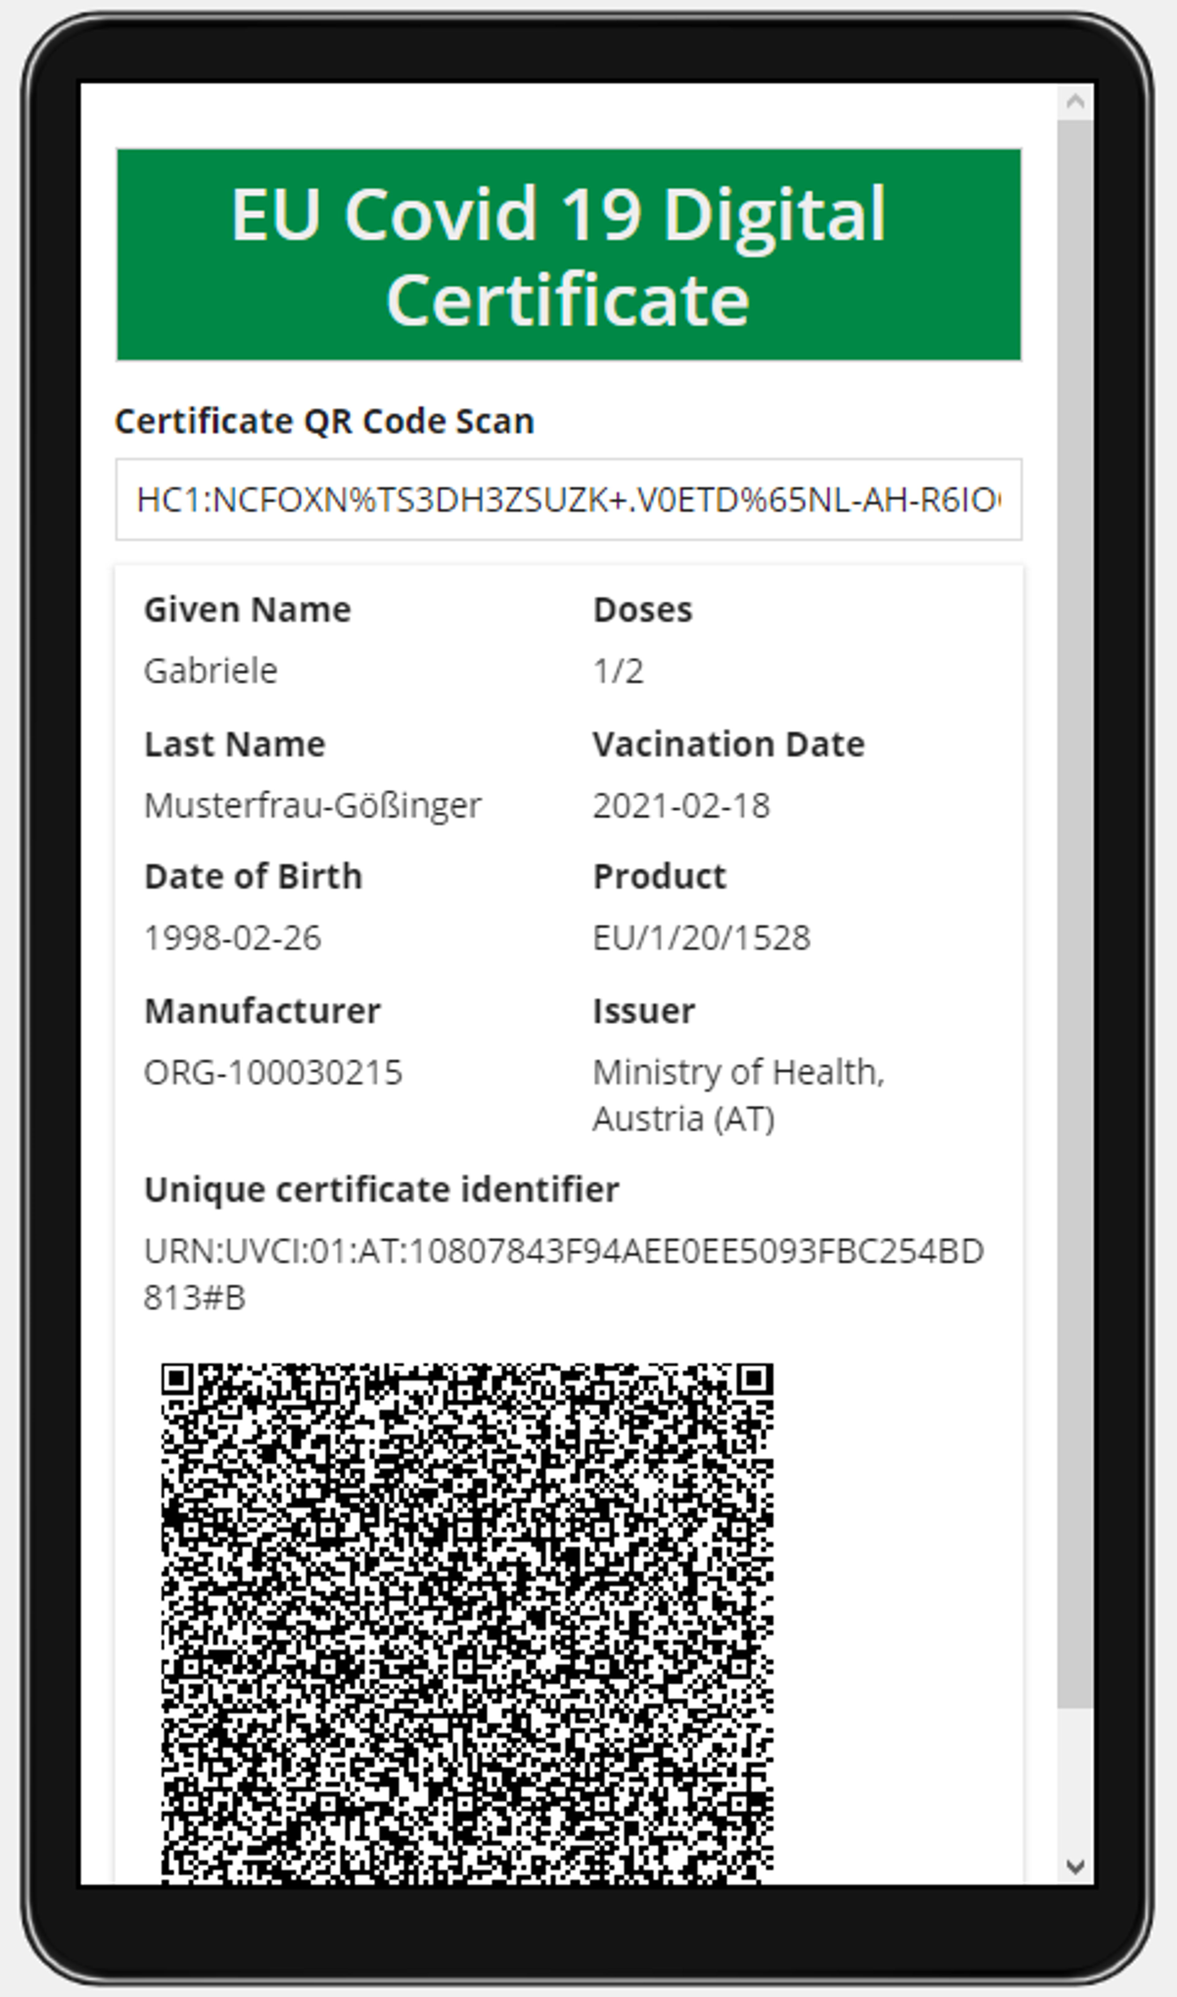Click the Given Name label
The image size is (1177, 1997).
[x=247, y=610]
